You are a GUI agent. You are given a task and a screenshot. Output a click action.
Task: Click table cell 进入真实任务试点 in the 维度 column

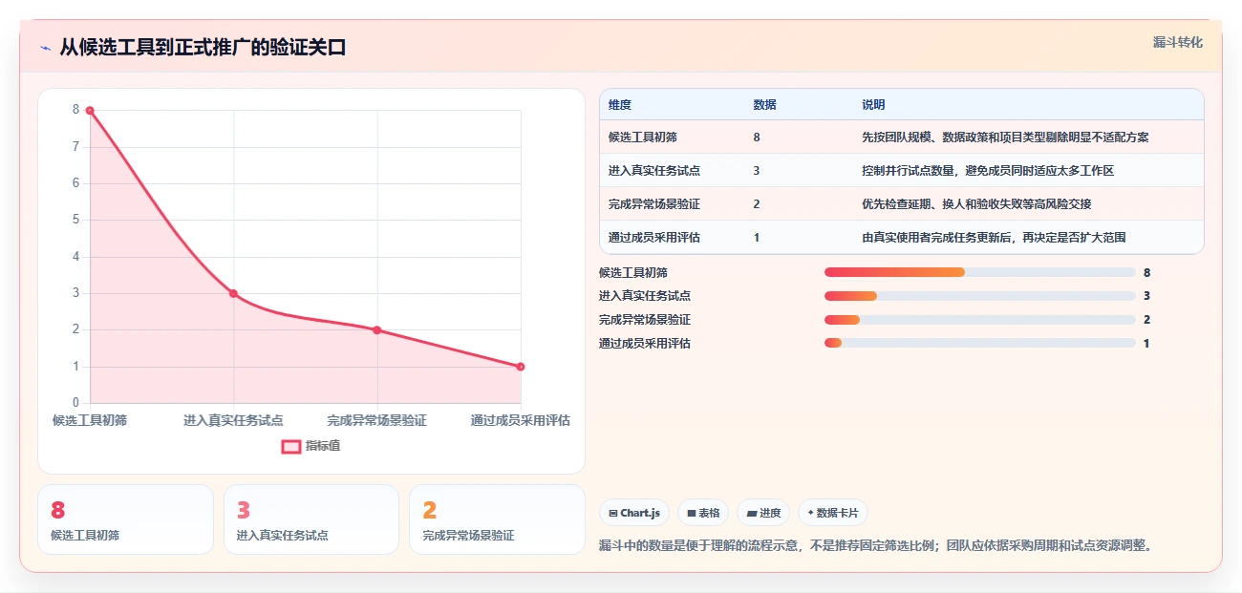tap(654, 171)
